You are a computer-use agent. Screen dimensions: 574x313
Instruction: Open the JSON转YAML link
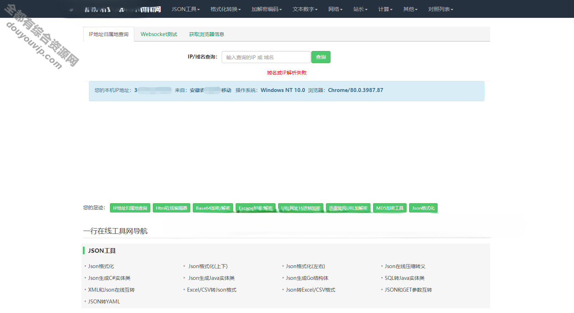(x=104, y=302)
